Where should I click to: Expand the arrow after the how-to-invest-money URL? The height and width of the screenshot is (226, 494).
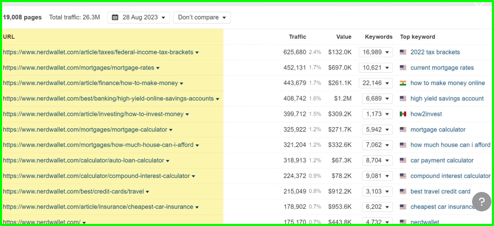pos(187,114)
